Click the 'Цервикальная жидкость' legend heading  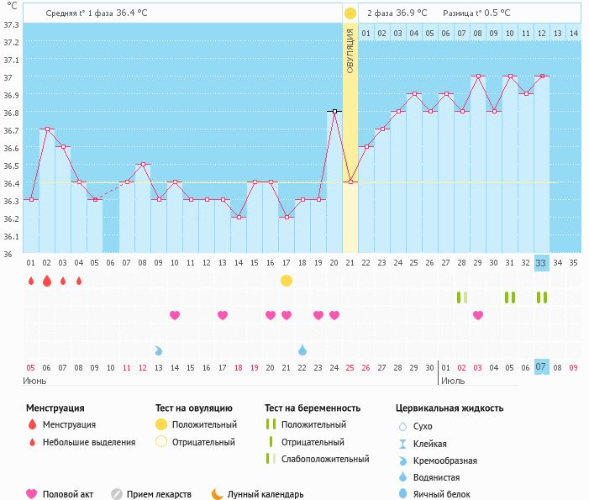coord(450,408)
